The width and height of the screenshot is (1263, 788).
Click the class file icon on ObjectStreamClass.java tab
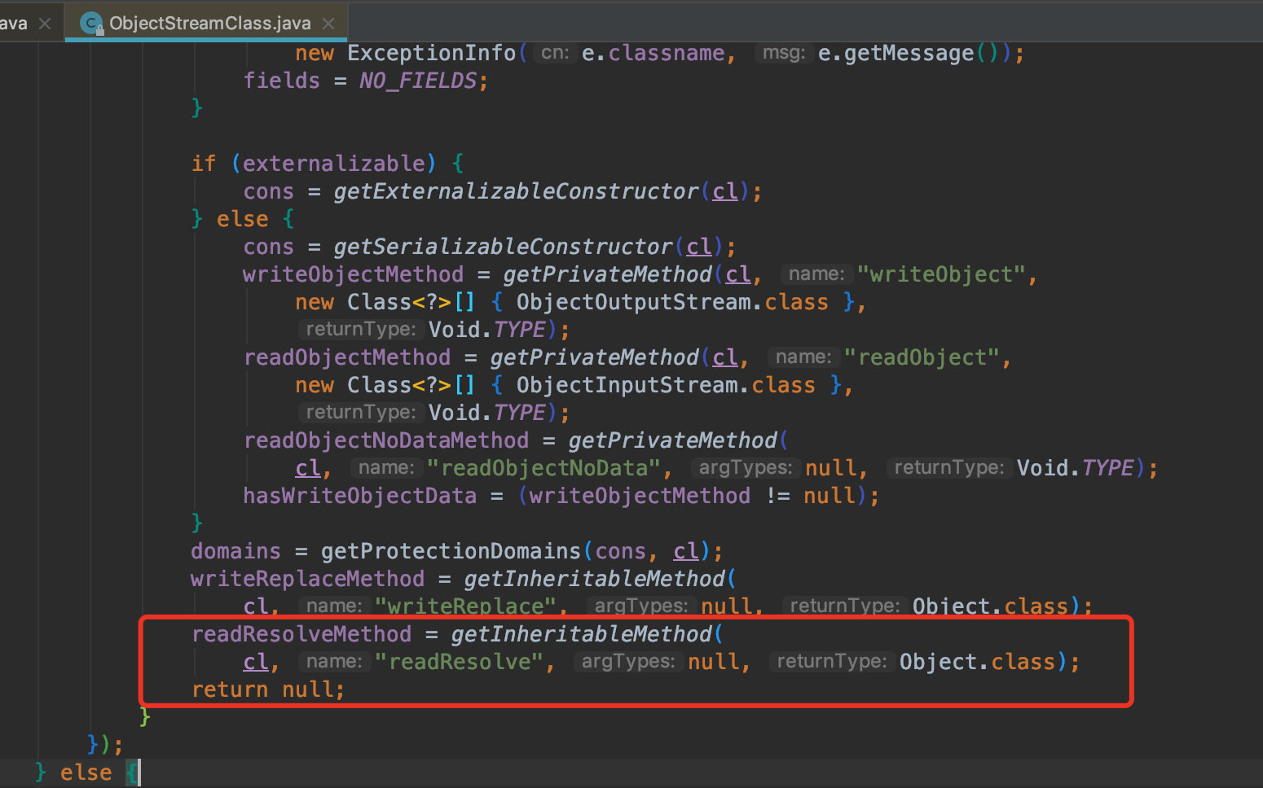[91, 23]
